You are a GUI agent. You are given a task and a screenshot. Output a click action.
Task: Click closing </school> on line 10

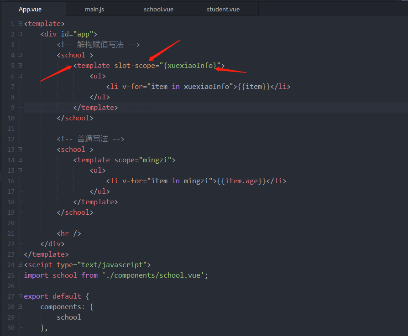click(x=75, y=118)
